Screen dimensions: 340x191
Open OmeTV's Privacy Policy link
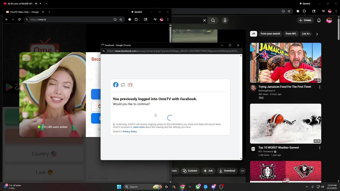130,132
